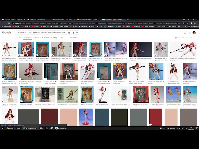
Task: Open the VIDEOS bookmark
Action: 26,27
